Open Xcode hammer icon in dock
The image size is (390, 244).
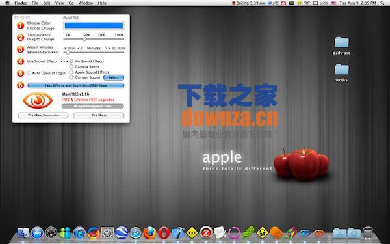pyautogui.click(x=178, y=233)
